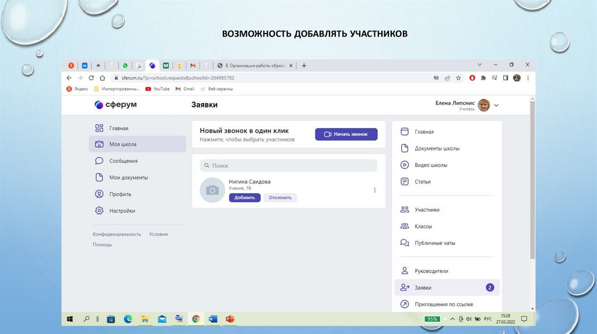
Task: Open Профиль page in sidebar
Action: (120, 194)
